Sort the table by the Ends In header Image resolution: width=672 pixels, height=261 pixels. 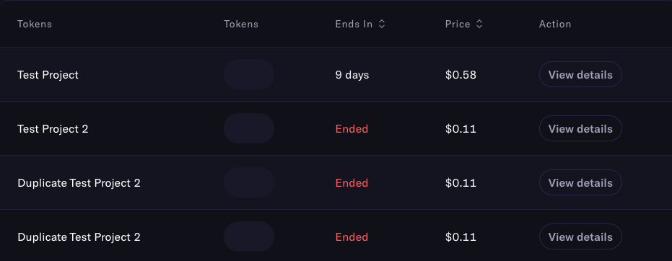coord(354,24)
